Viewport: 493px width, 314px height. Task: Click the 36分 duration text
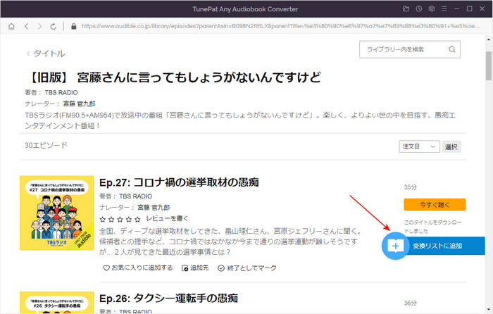(411, 303)
